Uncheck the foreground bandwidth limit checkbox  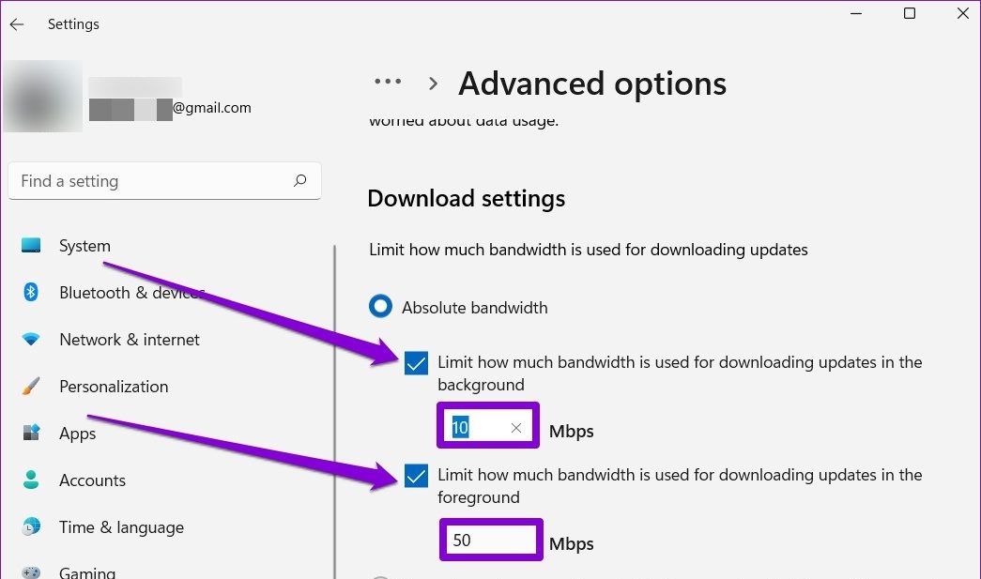(416, 476)
